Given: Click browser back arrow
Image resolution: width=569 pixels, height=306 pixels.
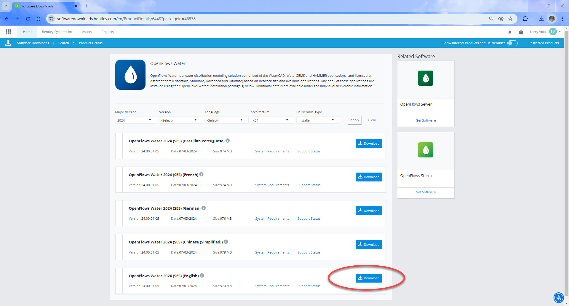Looking at the screenshot, I should click(7, 19).
